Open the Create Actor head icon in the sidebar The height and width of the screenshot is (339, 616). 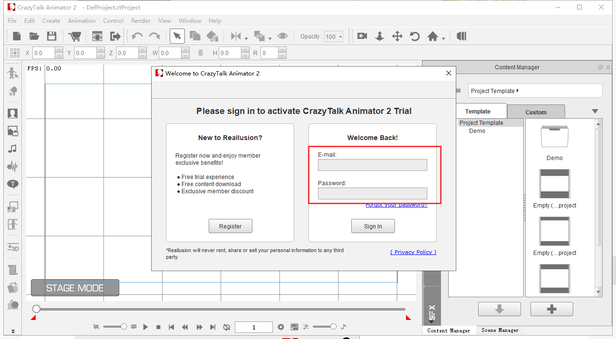pos(13,113)
